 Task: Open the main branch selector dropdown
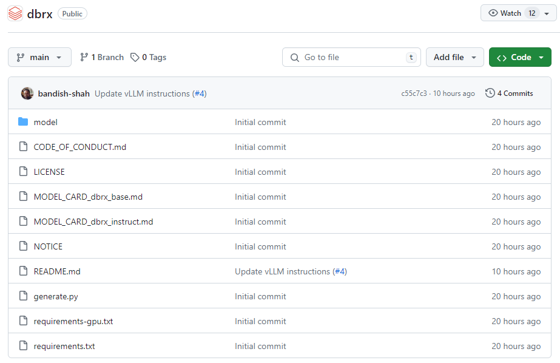point(39,56)
